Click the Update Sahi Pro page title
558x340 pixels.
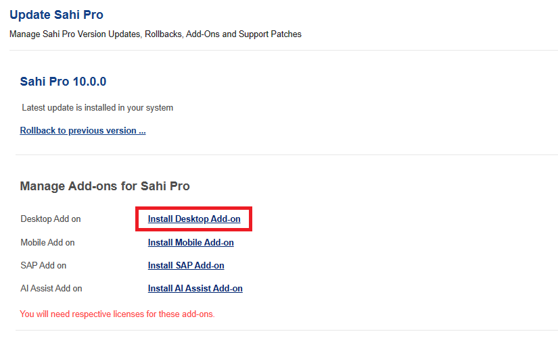click(x=56, y=15)
